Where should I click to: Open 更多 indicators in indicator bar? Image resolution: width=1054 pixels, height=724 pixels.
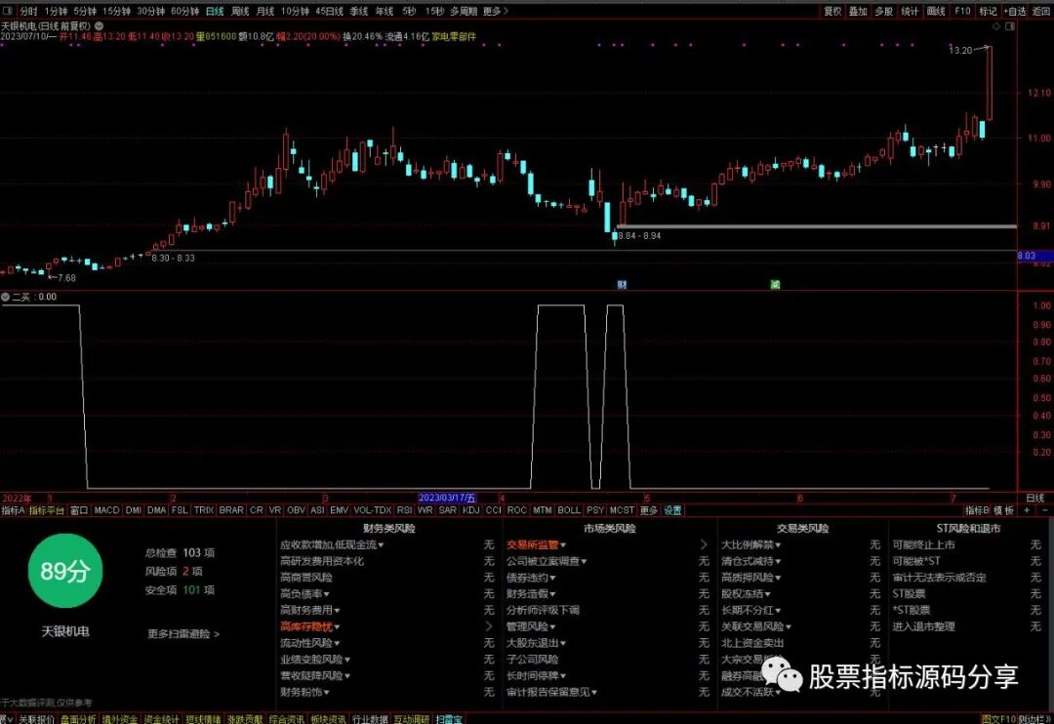pos(649,510)
